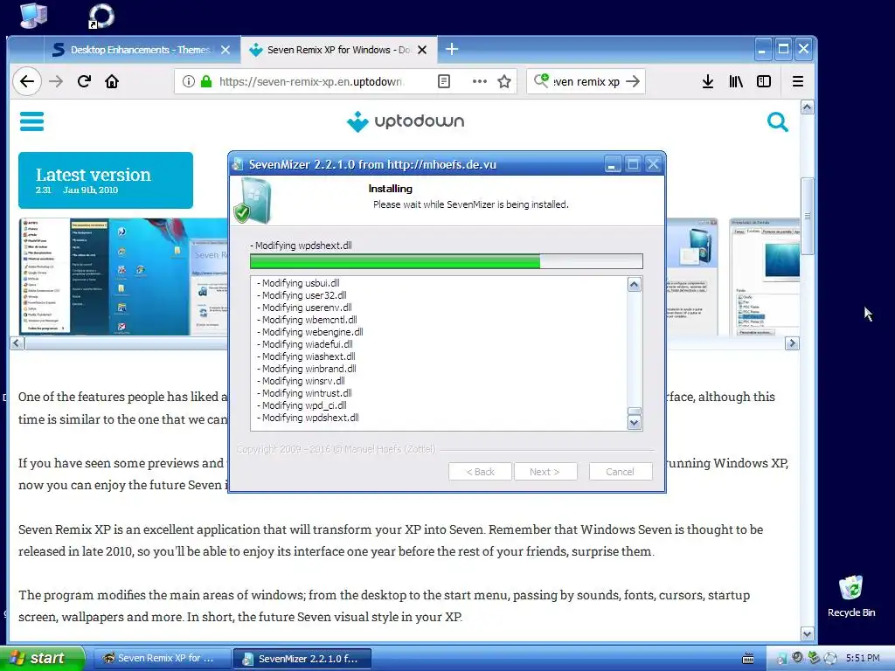Bookmark this page with the star
Viewport: 895px width, 671px height.
coord(504,81)
